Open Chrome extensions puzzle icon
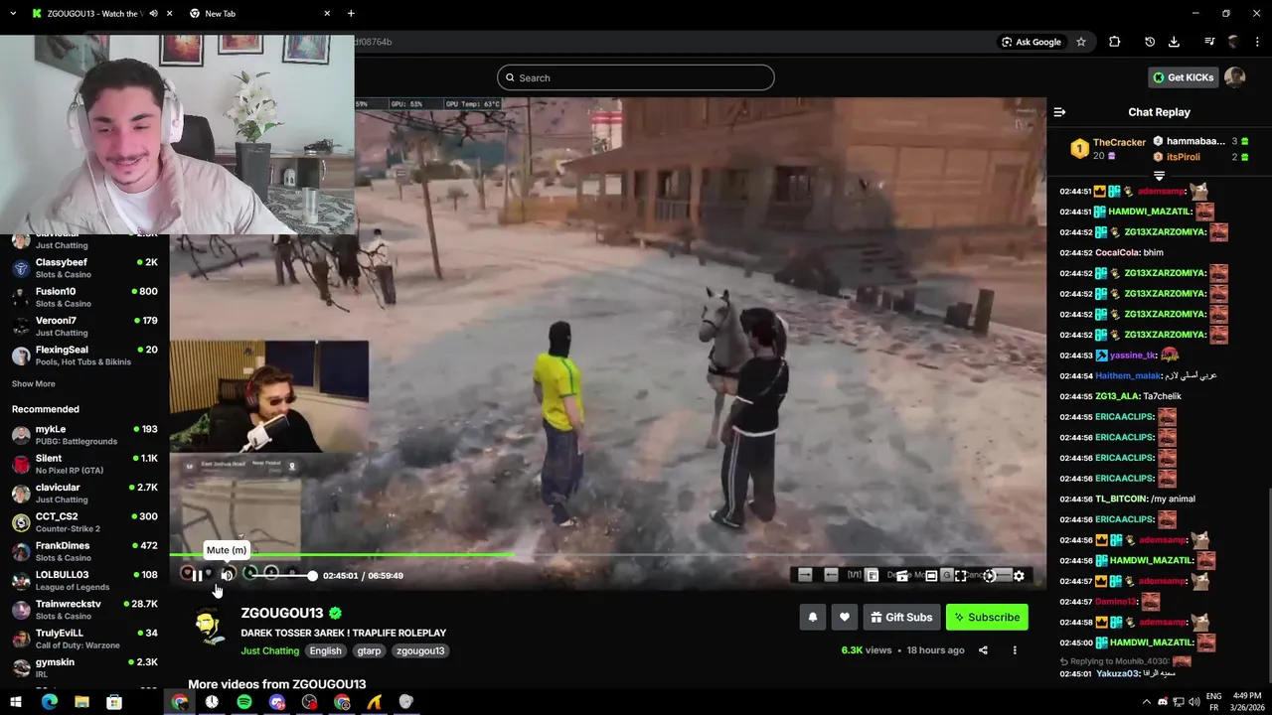Screen dimensions: 1272x715 [x=1114, y=42]
